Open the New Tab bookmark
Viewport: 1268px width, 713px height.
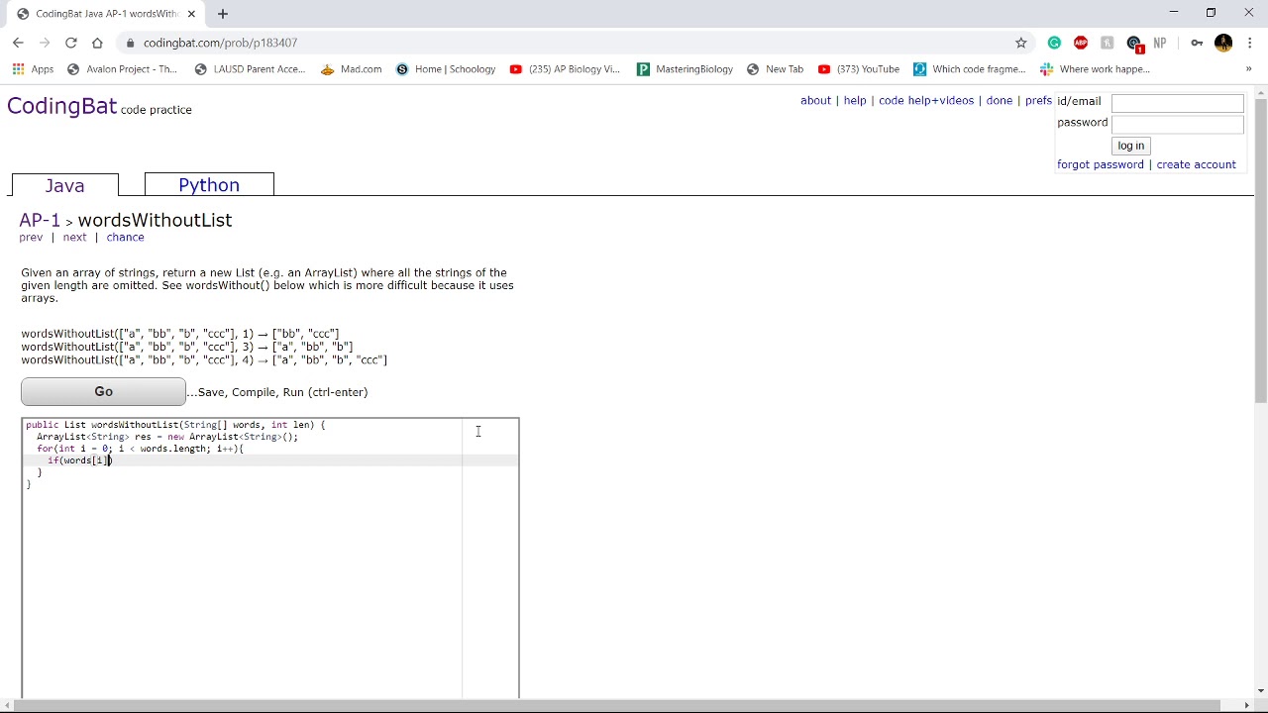point(775,69)
